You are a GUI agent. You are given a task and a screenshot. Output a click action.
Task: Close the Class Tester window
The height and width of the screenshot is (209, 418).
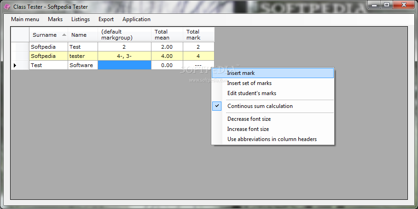point(404,5)
